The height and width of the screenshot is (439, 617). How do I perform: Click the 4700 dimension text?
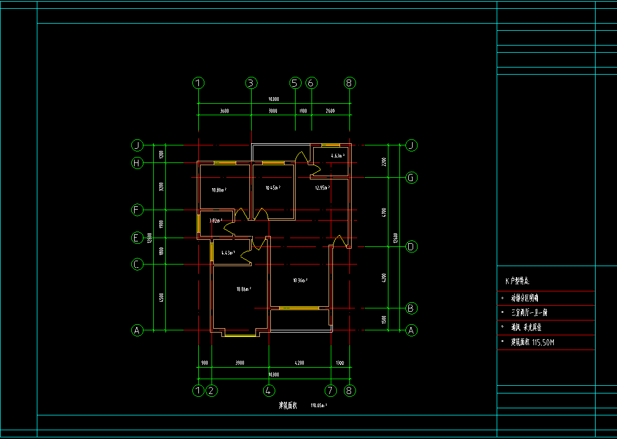385,211
